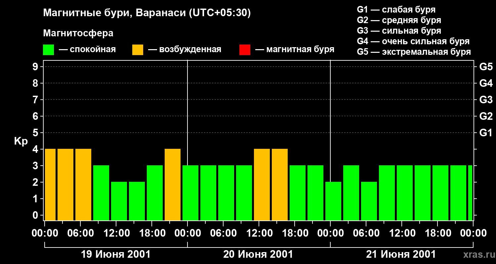Click the 'Магнитосфера' legend heading
The height and width of the screenshot is (264, 496).
(78, 33)
